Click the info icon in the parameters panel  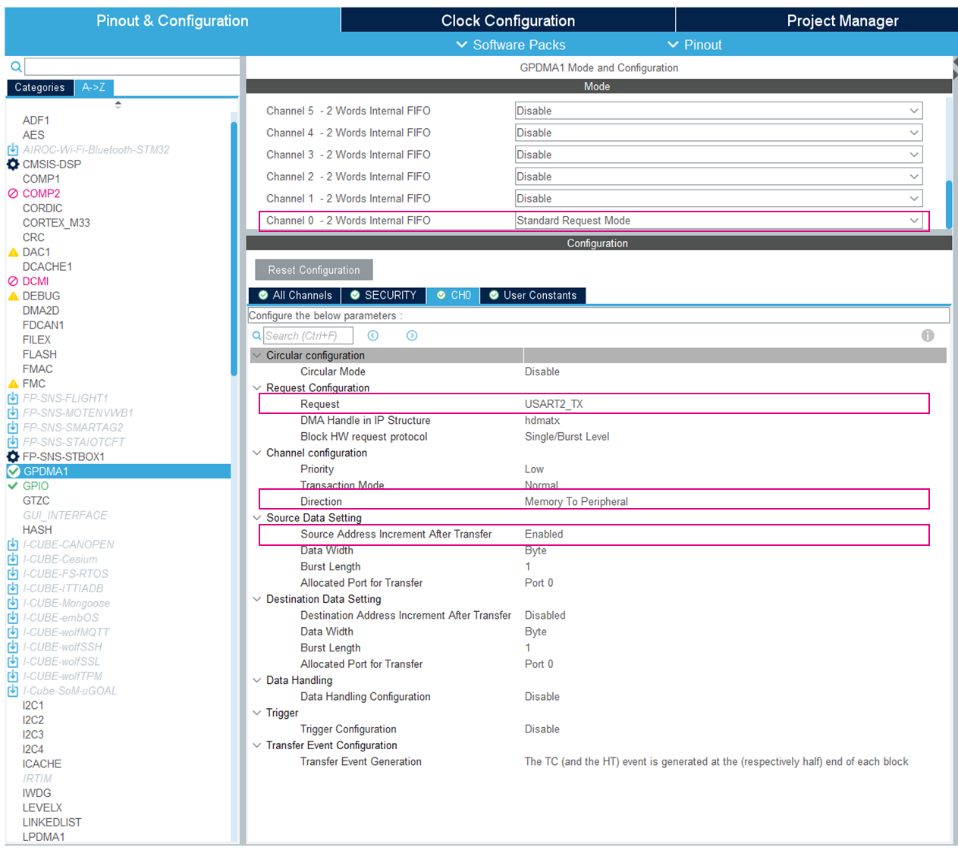point(928,335)
